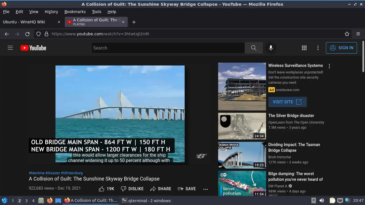The image size is (365, 205).
Task: Open the YouTube guide hamburger menu
Action: pos(10,48)
